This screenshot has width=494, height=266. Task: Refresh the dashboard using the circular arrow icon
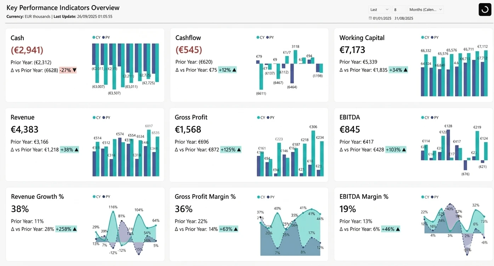pos(485,9)
